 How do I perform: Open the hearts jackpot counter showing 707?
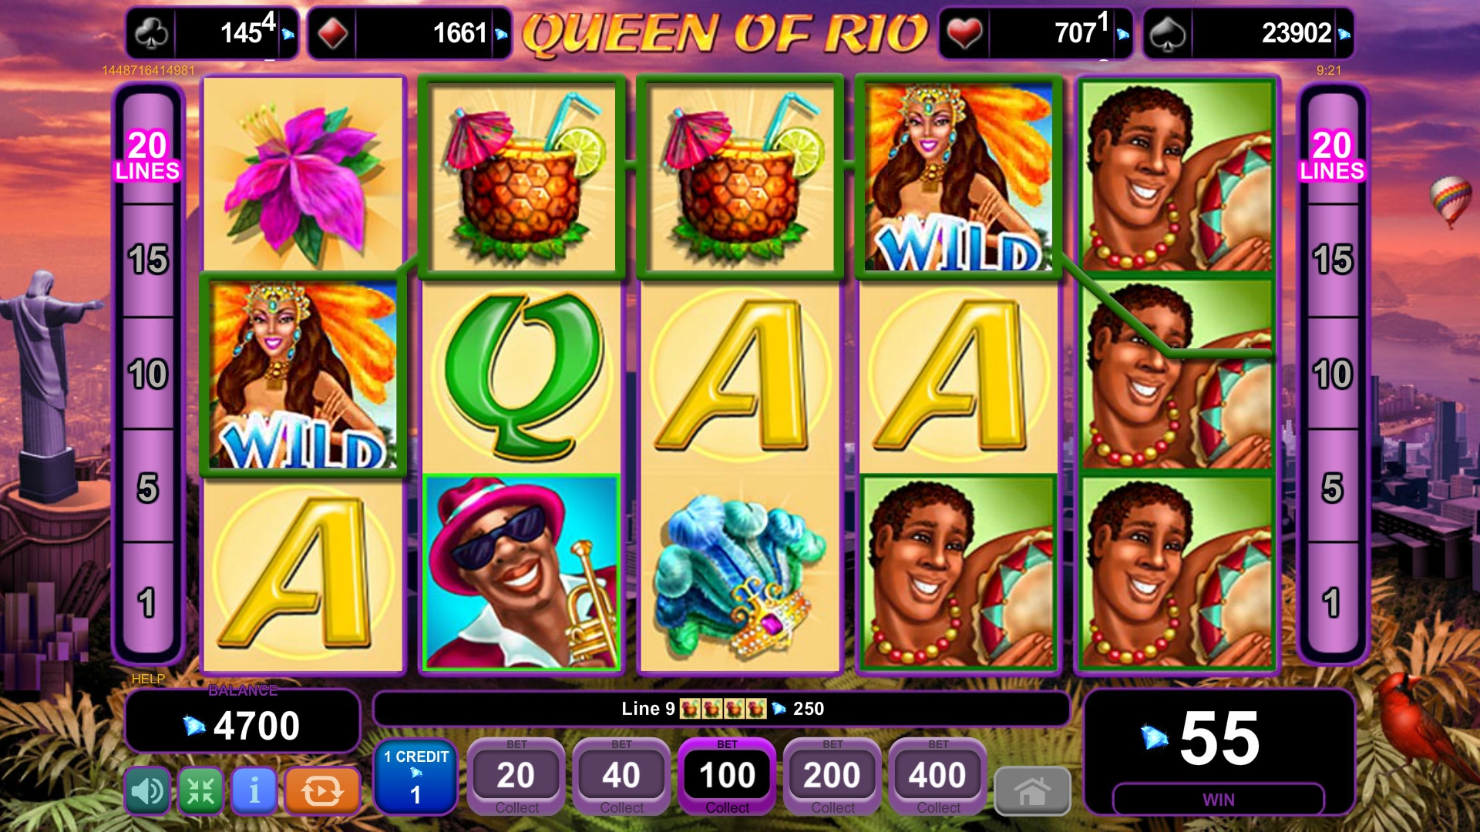click(x=1036, y=33)
